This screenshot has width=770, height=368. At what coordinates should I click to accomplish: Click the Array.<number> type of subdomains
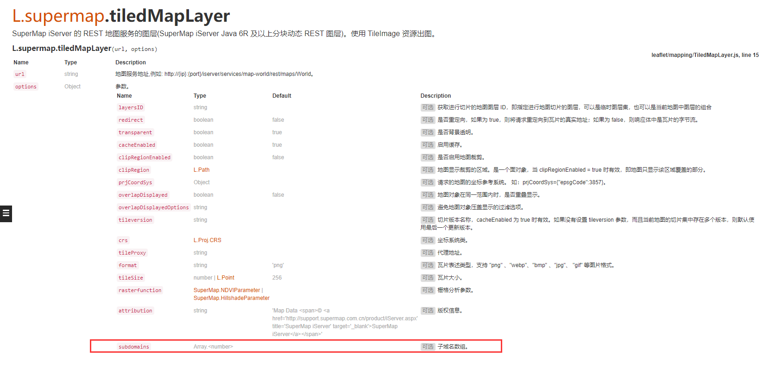coord(213,347)
